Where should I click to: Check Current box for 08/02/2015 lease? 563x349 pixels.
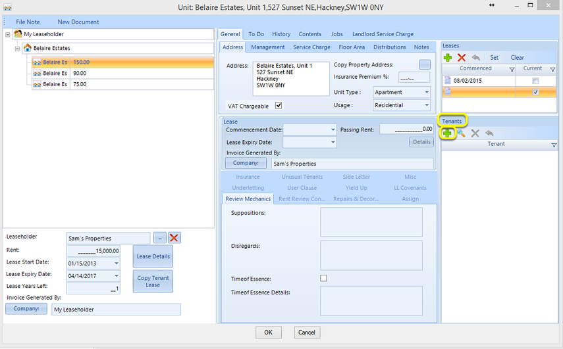click(x=535, y=81)
